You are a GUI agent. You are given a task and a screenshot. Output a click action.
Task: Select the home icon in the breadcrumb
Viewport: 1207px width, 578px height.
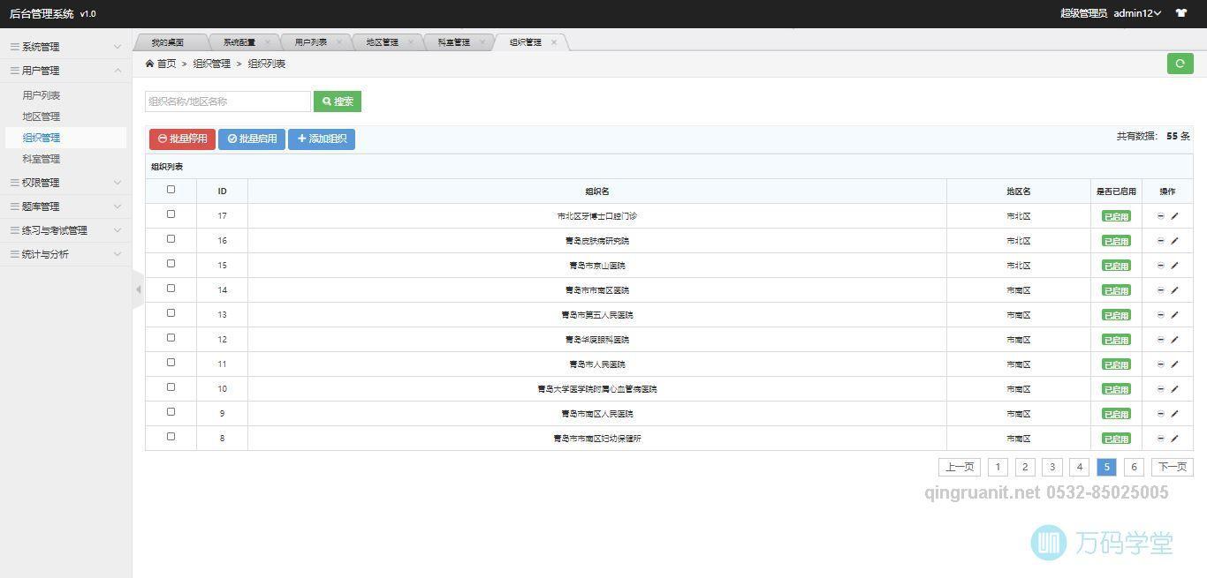coord(148,63)
